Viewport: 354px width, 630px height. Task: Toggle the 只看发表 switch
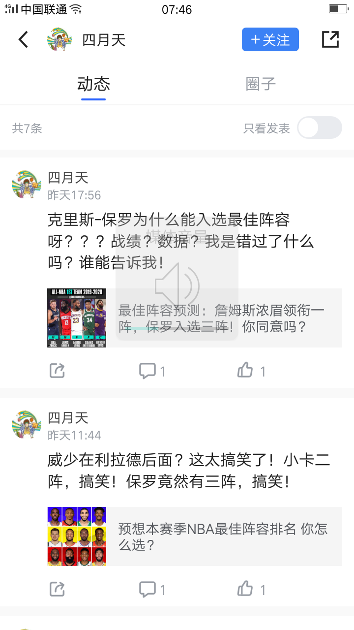pos(320,128)
